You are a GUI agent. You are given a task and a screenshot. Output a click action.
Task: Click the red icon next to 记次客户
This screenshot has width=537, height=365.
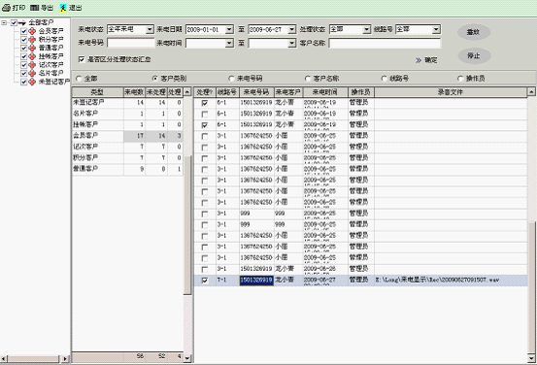point(32,65)
